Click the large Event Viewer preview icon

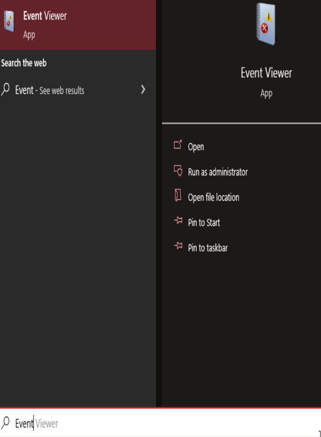266,24
